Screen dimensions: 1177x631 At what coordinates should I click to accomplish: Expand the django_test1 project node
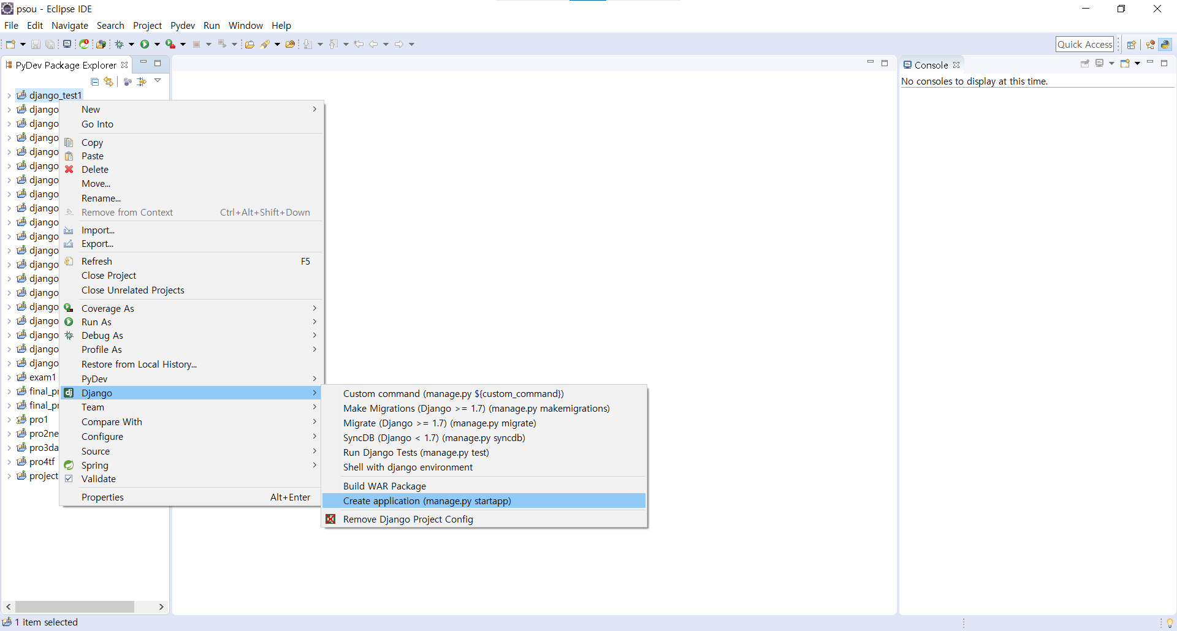9,96
